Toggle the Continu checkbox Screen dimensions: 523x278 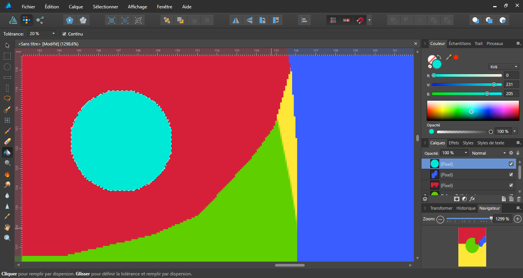(64, 34)
